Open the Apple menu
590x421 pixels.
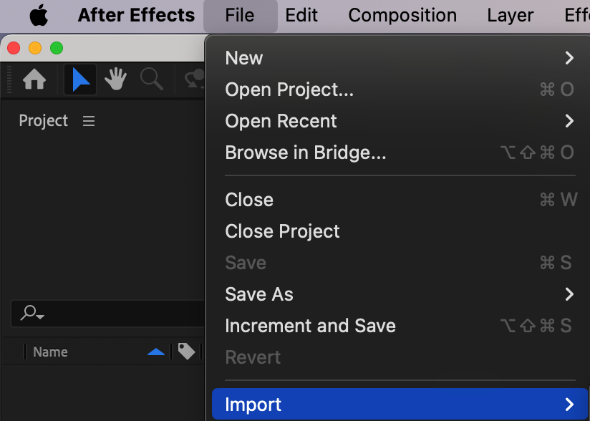coord(39,15)
